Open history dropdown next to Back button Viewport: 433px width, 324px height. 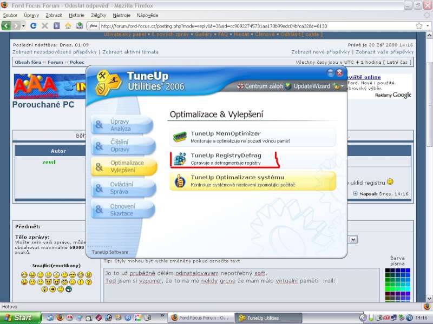23,26
